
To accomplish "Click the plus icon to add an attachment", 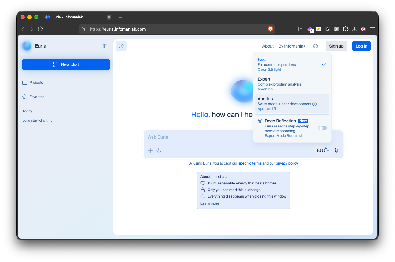I will [150, 150].
